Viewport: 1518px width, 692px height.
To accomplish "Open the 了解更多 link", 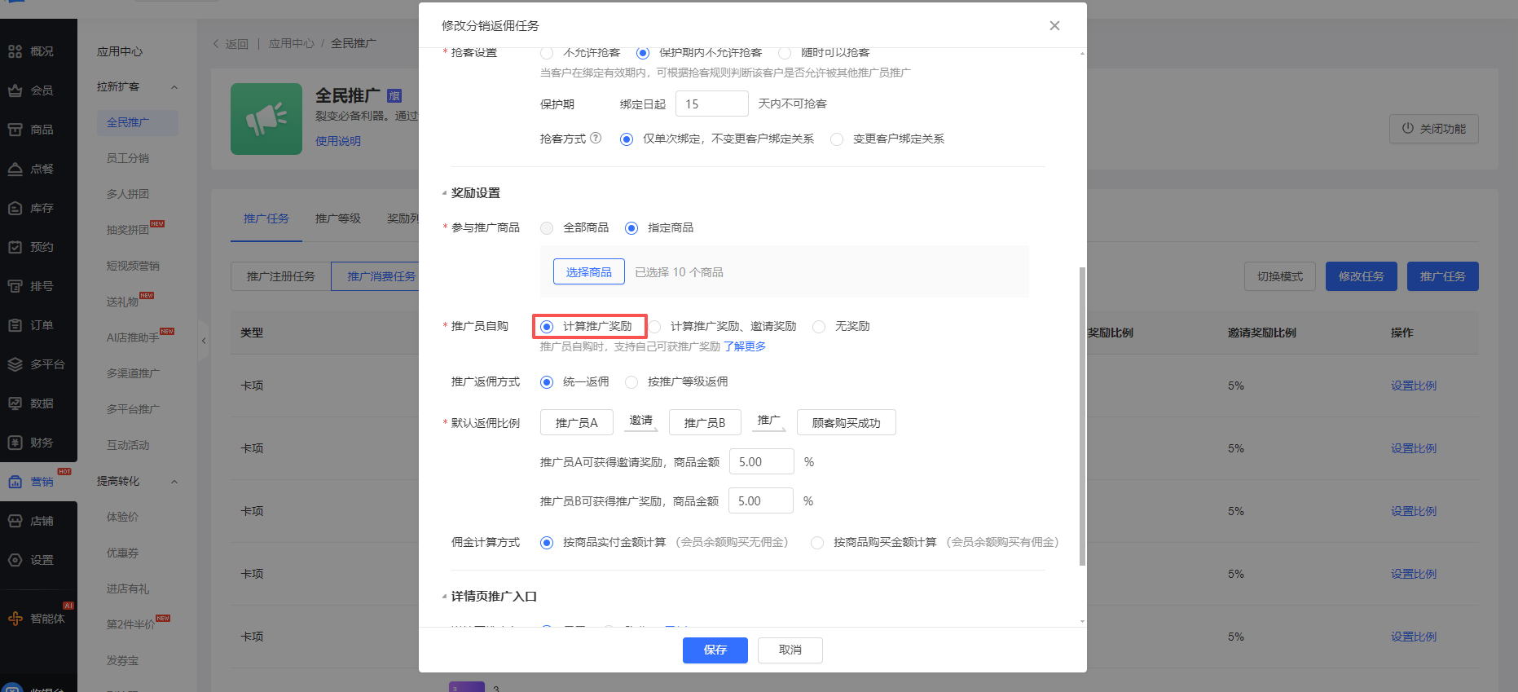I will click(x=745, y=346).
